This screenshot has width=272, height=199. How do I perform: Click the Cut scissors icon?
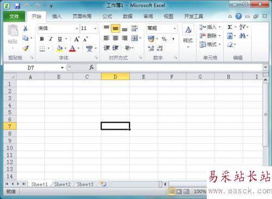[26, 28]
